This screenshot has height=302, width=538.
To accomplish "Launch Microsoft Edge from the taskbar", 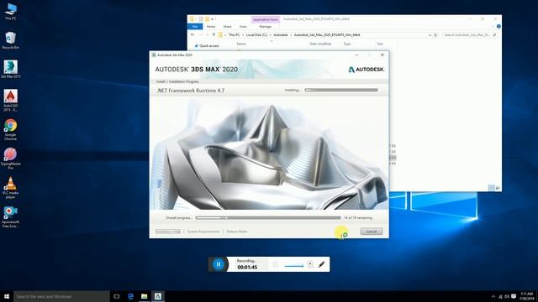I will tap(130, 296).
